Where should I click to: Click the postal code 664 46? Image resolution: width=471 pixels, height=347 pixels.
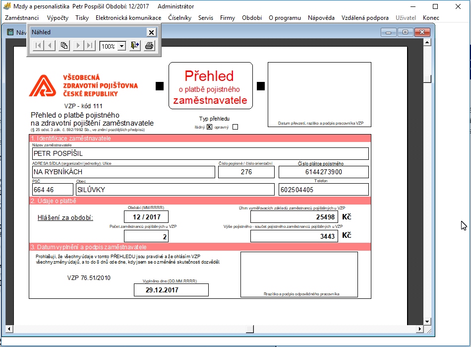pyautogui.click(x=53, y=190)
